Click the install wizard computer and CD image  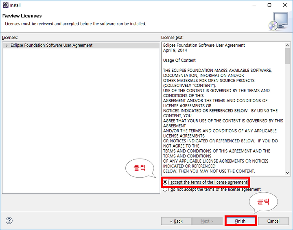click(279, 21)
